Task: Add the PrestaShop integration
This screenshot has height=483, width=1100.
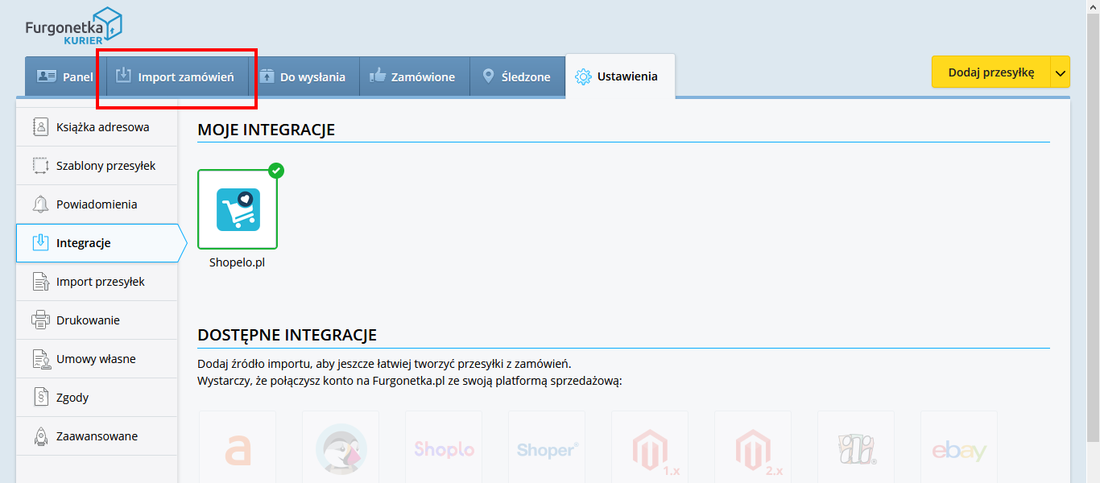Action: 341,447
